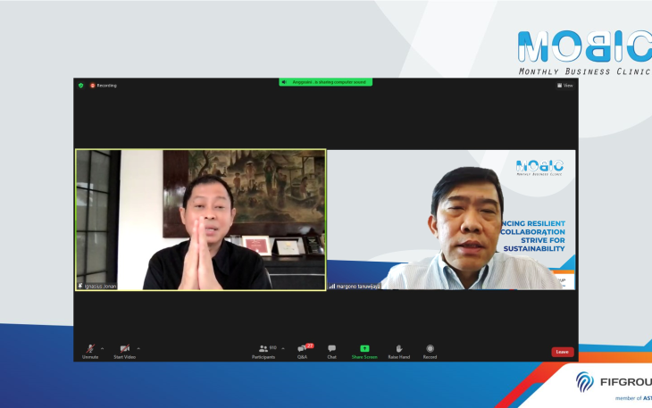Open the Q&A panel
Viewport: 652px width, 408px height.
click(303, 352)
